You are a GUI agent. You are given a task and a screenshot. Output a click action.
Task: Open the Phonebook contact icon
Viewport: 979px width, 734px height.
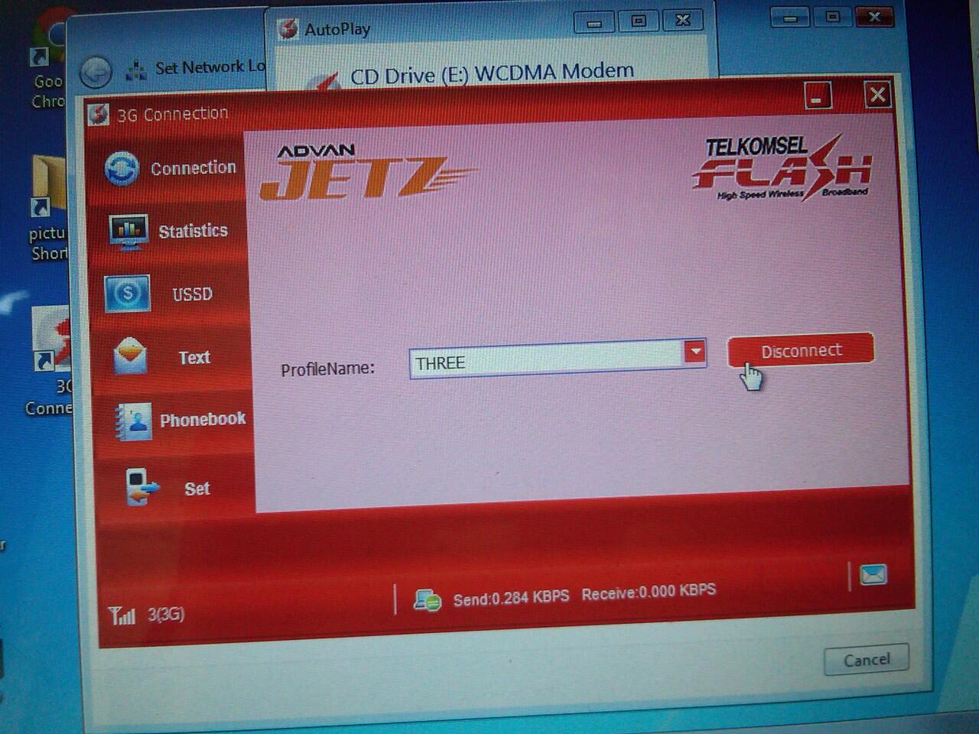134,421
